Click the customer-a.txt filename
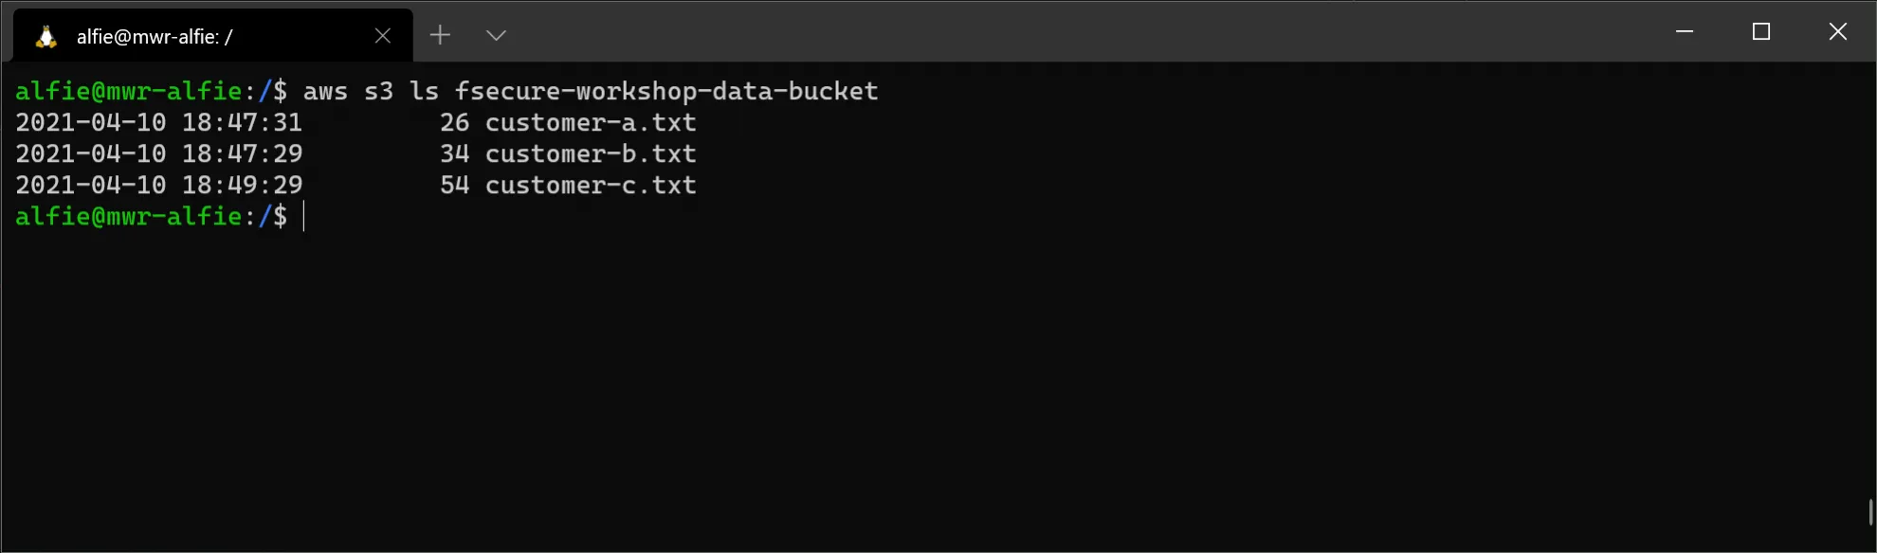The width and height of the screenshot is (1877, 553). [591, 122]
